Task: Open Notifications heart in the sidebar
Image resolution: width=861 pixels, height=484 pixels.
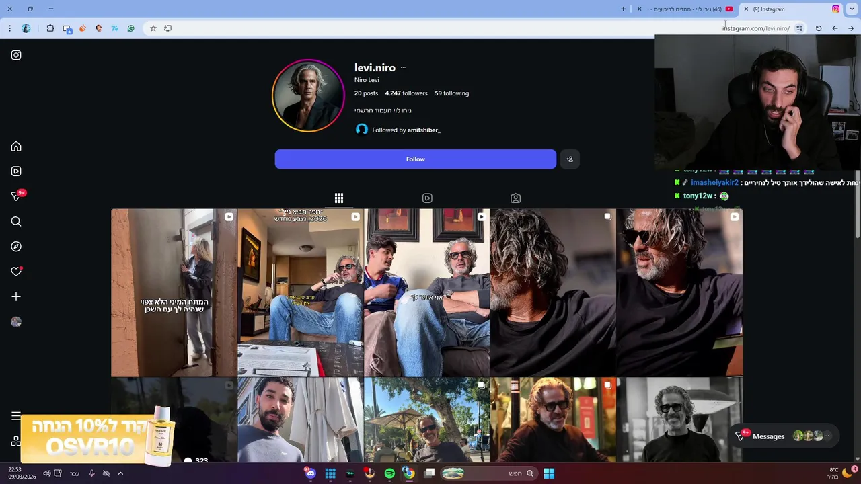Action: coord(16,272)
